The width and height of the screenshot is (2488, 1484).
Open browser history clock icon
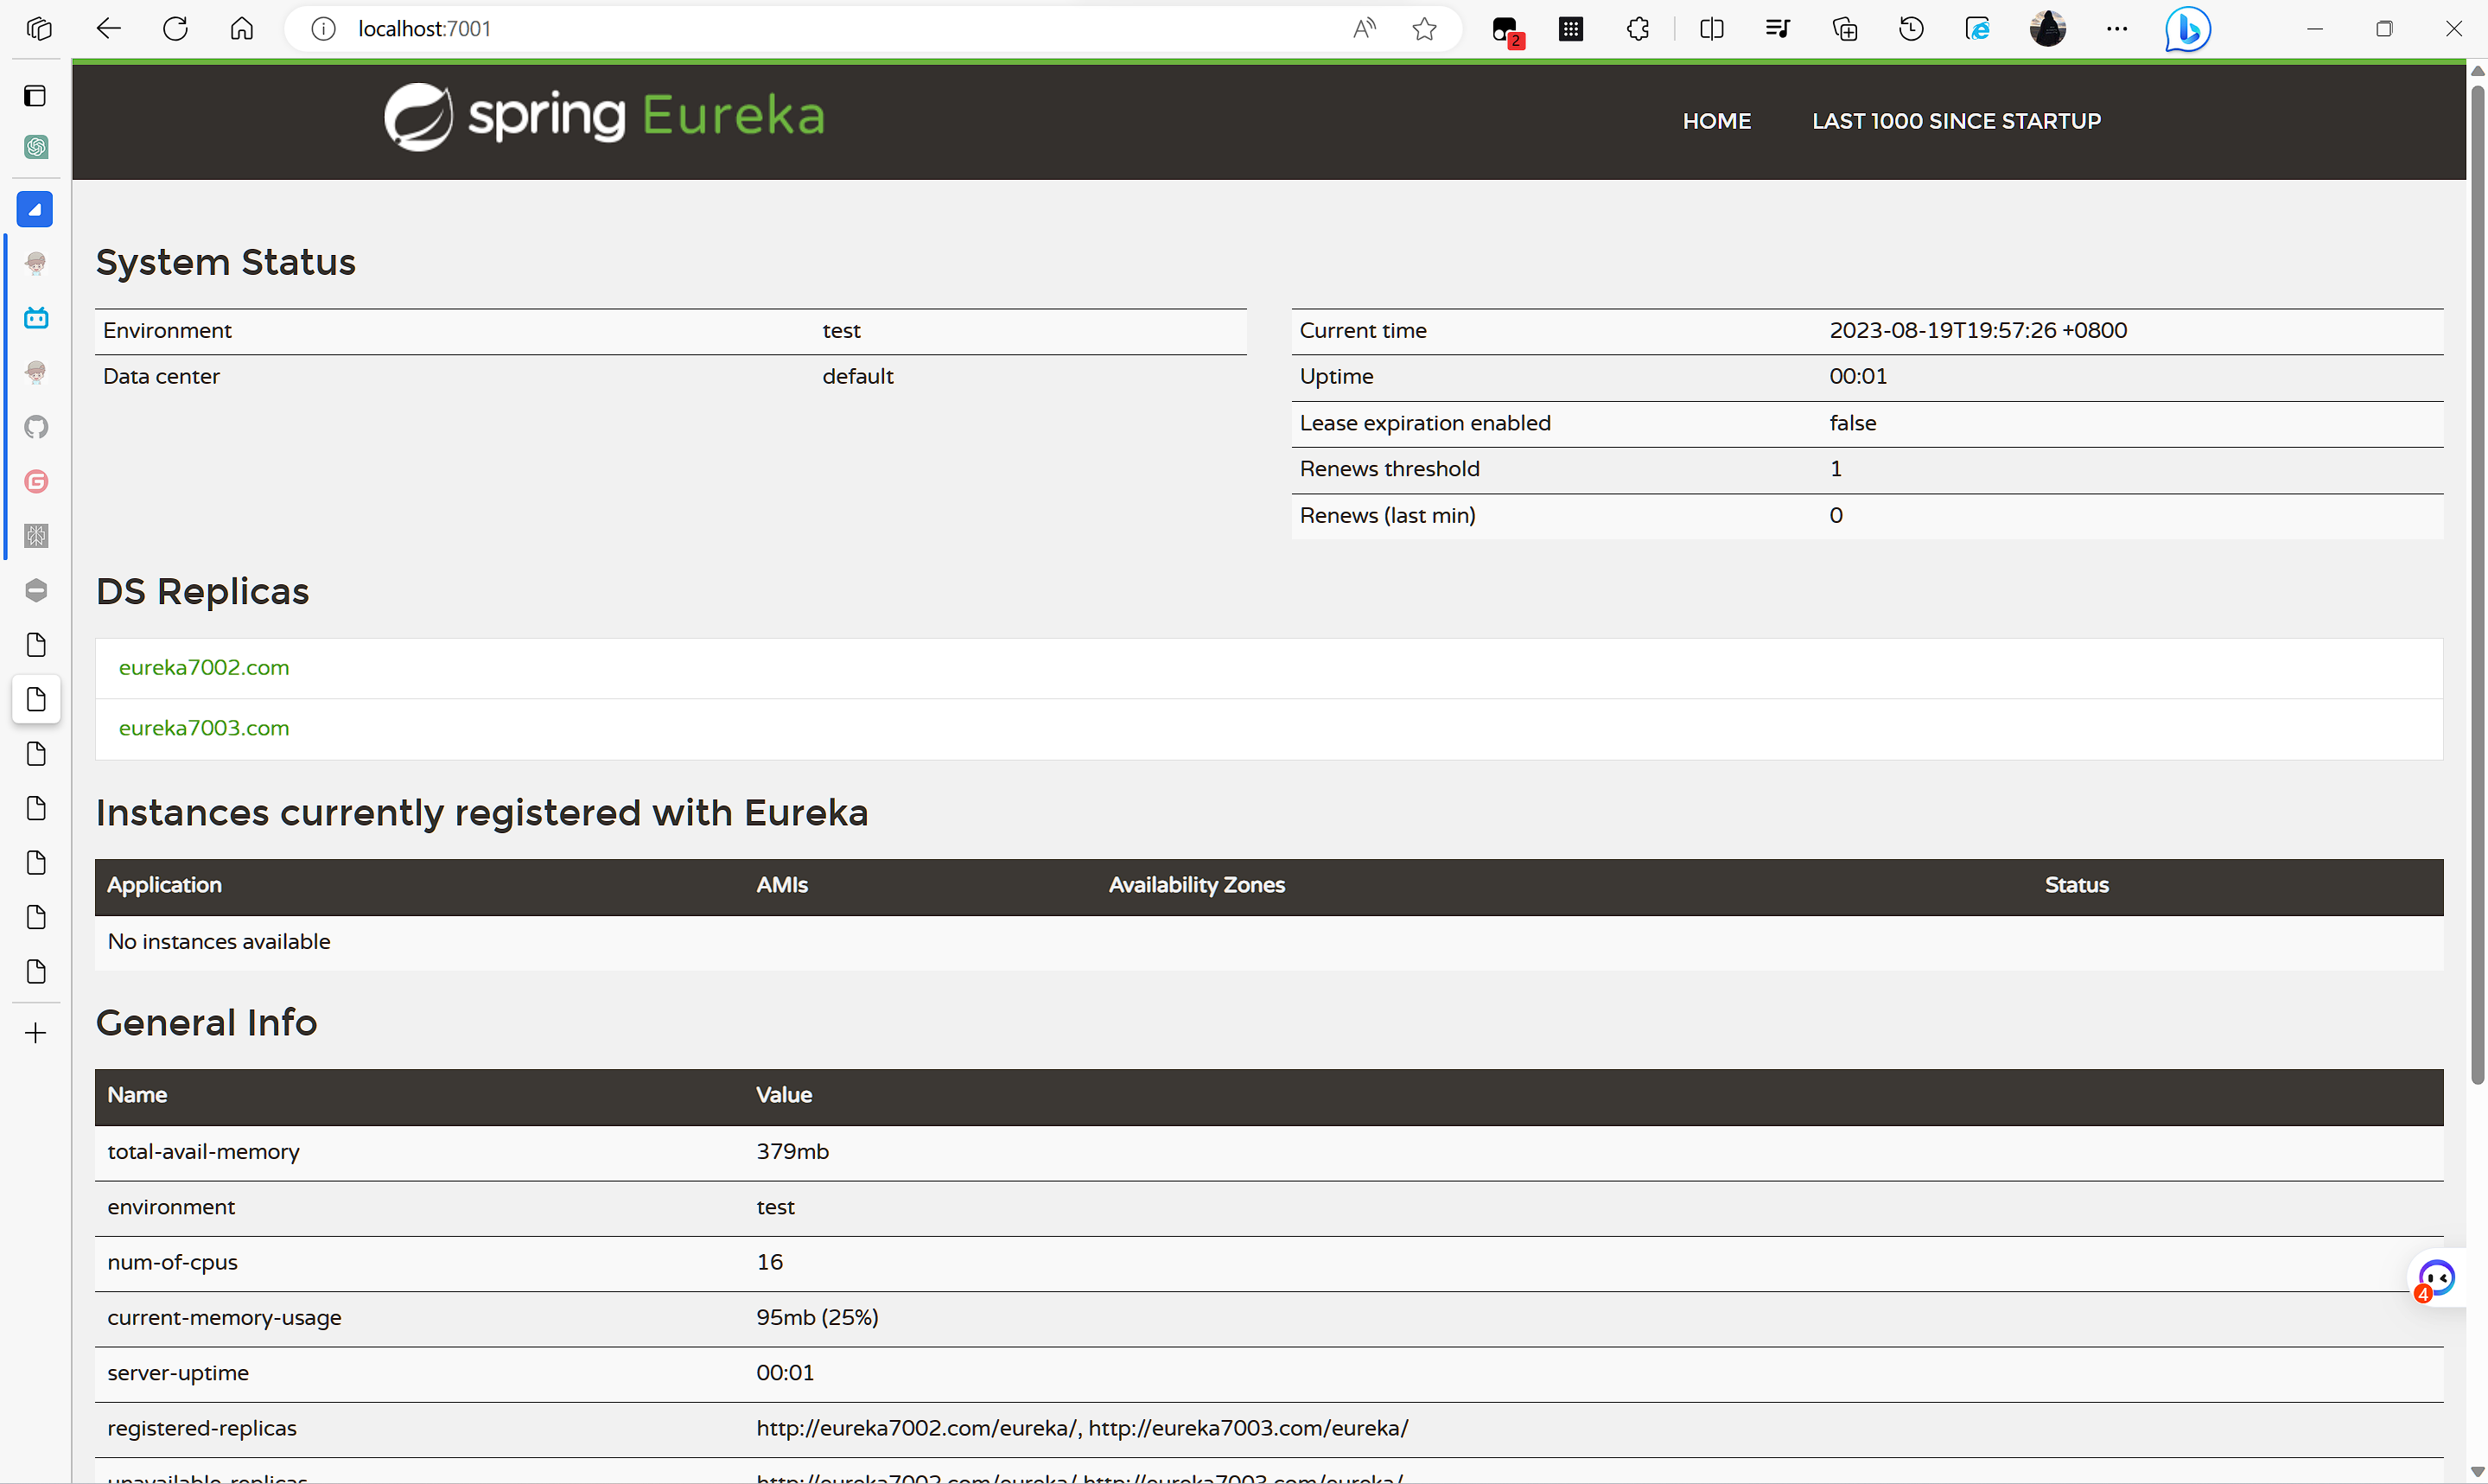click(1910, 29)
